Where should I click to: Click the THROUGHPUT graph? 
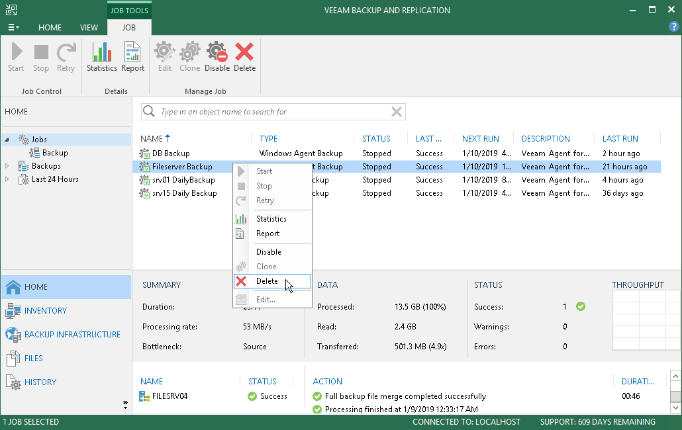[x=646, y=320]
